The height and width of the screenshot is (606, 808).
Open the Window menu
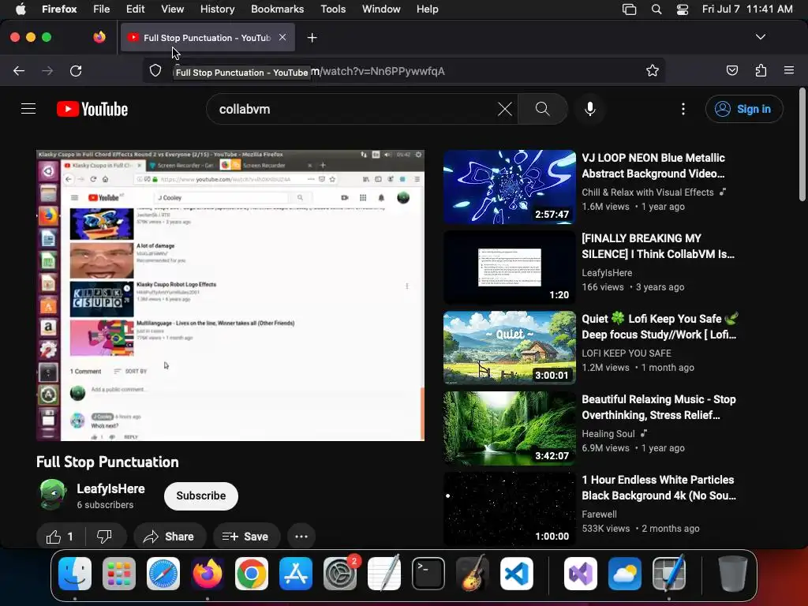pyautogui.click(x=381, y=9)
